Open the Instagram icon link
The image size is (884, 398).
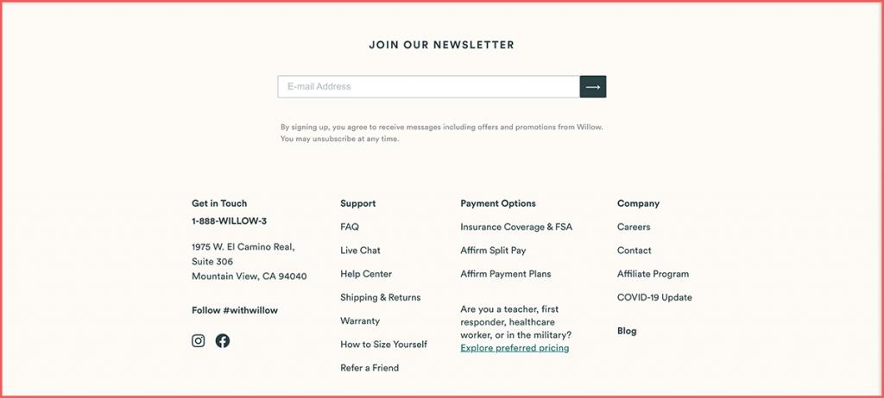click(199, 340)
